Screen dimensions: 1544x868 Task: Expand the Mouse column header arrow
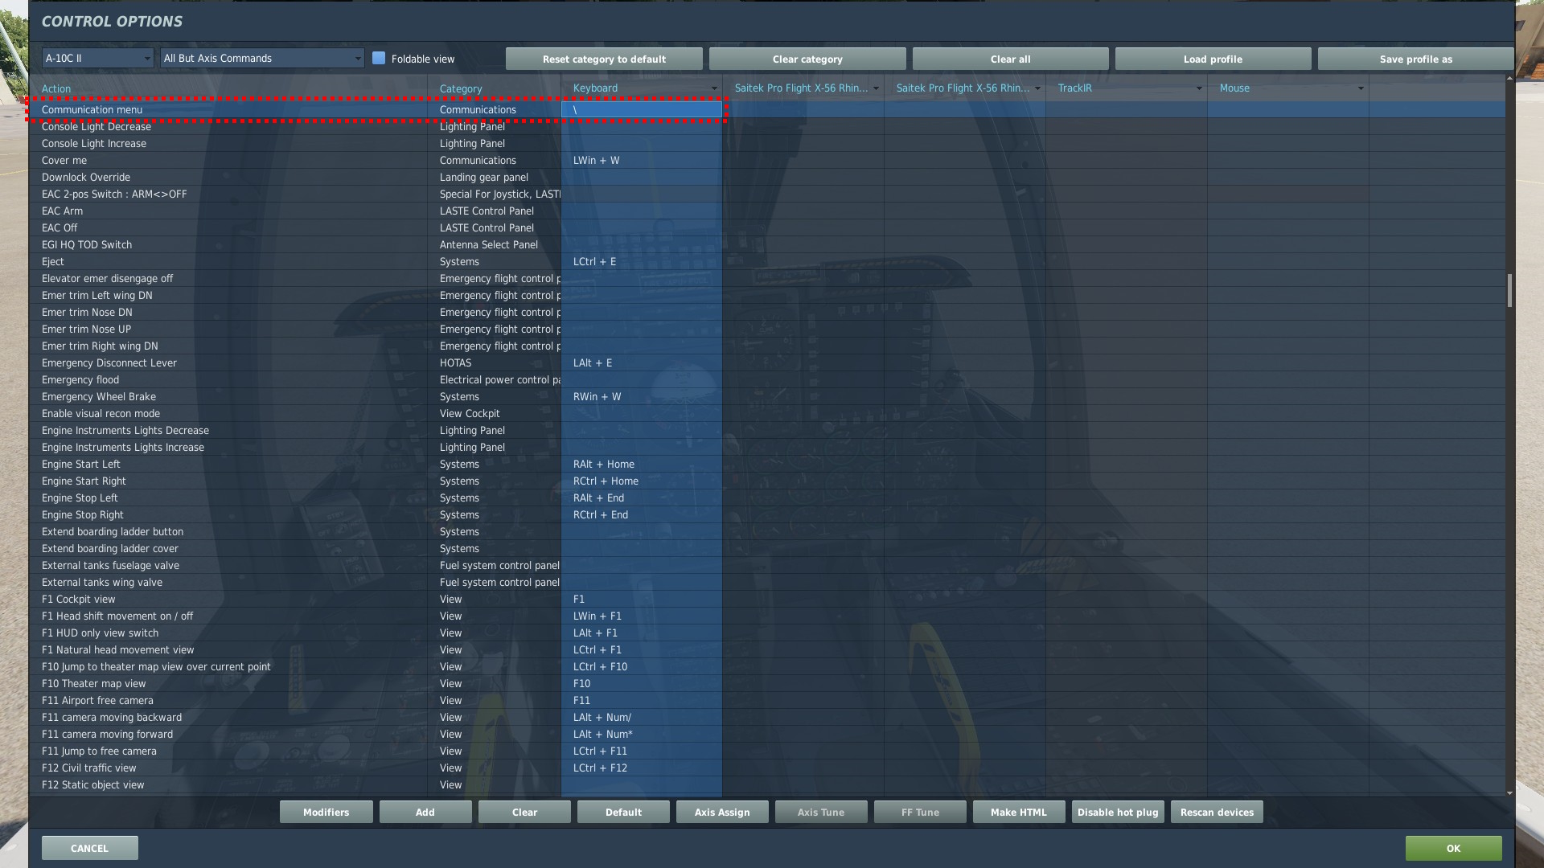click(1360, 88)
